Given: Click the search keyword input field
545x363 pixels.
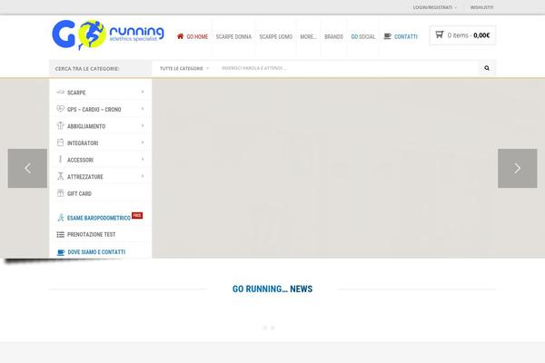Looking at the screenshot, I should click(x=348, y=68).
